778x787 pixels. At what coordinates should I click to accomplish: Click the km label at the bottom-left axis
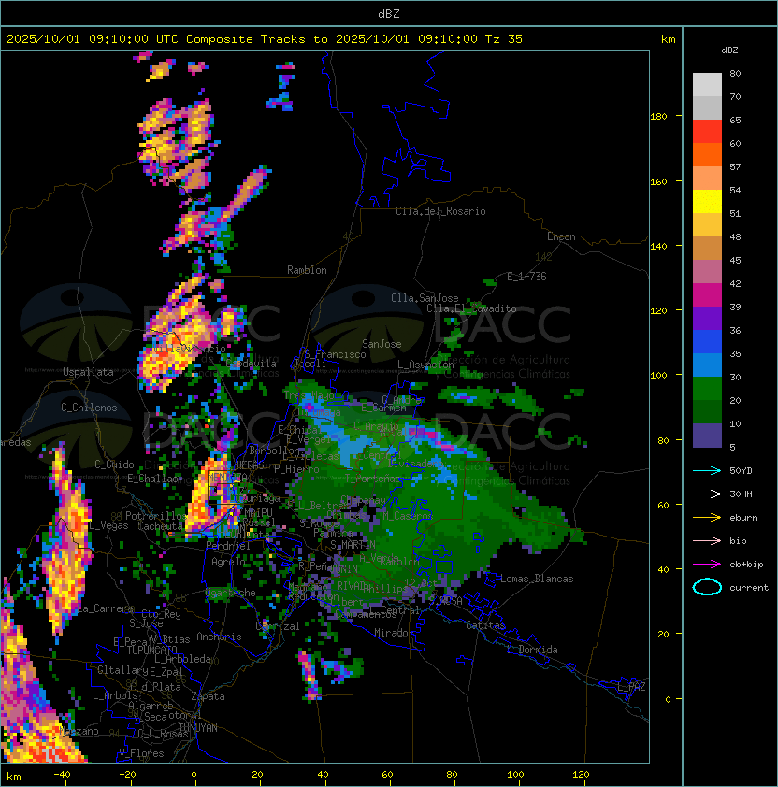(14, 777)
